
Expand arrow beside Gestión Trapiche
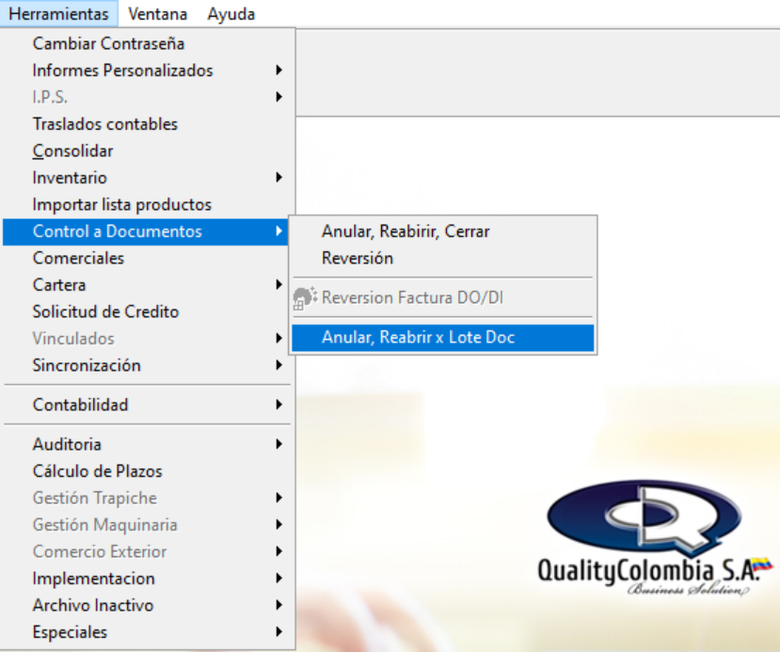coord(279,499)
